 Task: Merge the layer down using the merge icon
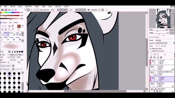click(x=154, y=57)
